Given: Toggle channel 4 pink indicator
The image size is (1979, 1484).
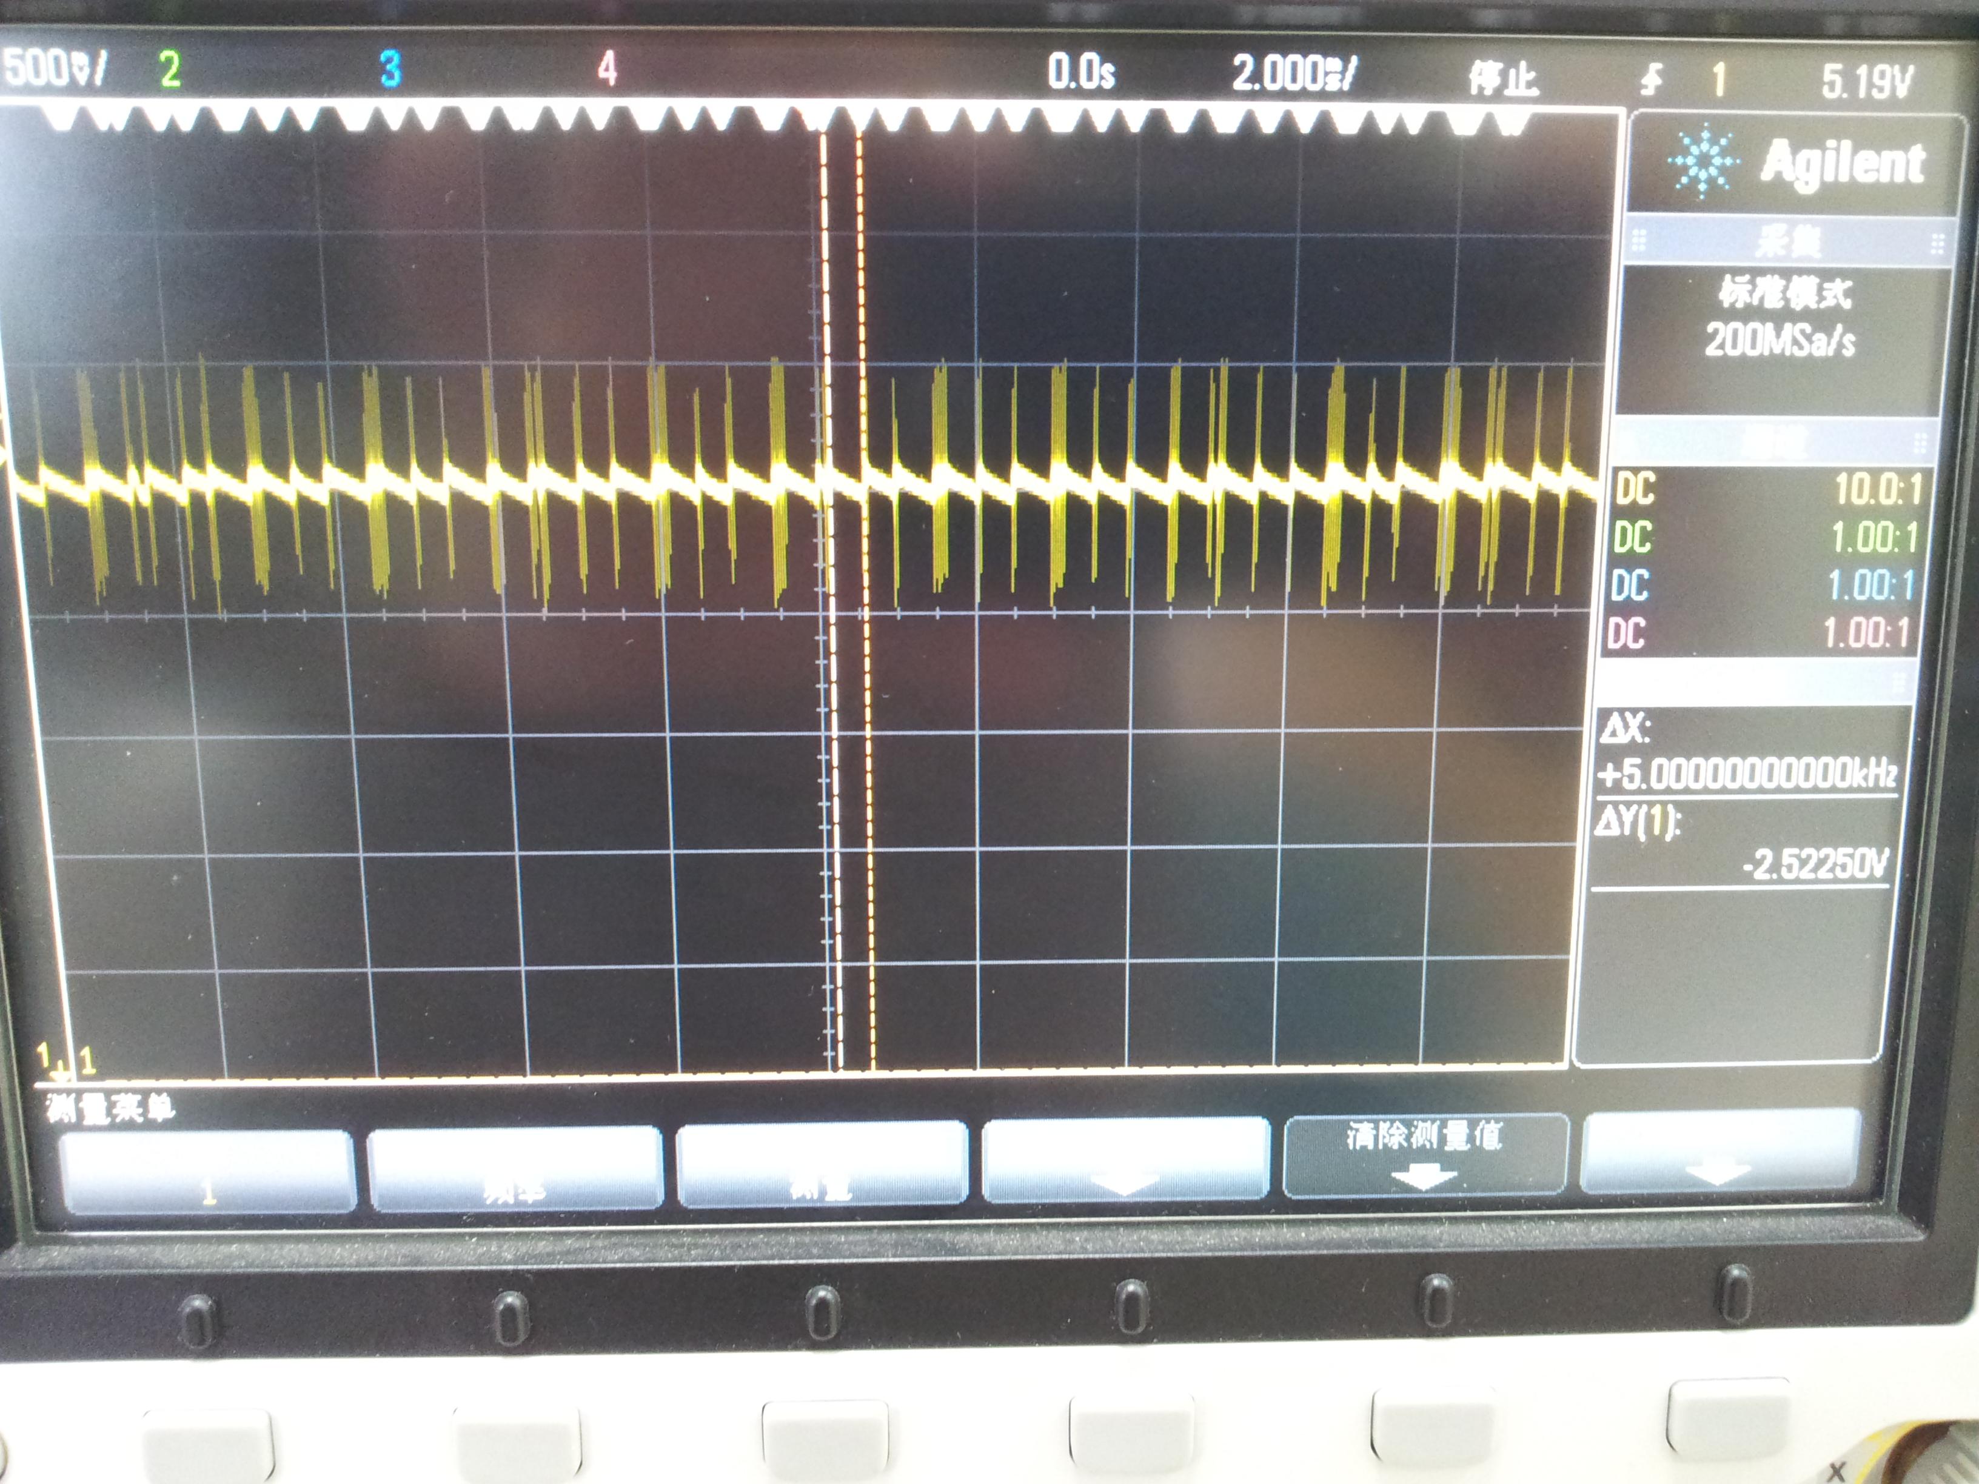Looking at the screenshot, I should [x=608, y=69].
